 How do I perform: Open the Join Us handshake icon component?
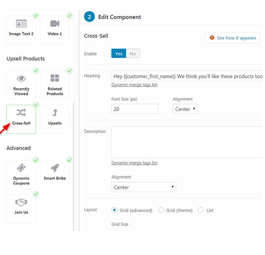point(21,202)
